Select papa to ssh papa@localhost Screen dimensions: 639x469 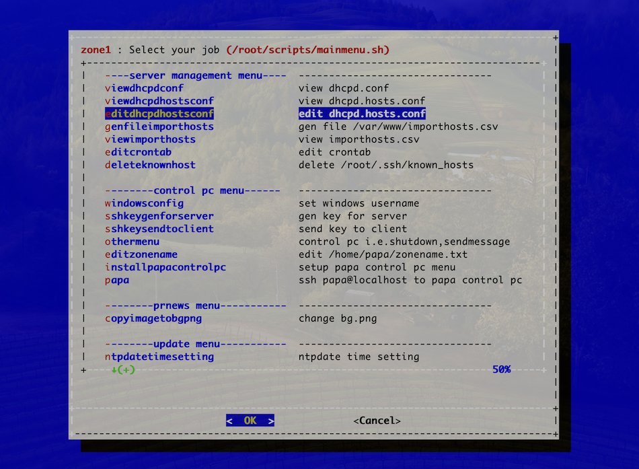(117, 280)
